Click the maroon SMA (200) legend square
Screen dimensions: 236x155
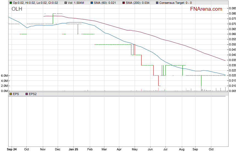pyautogui.click(x=123, y=3)
